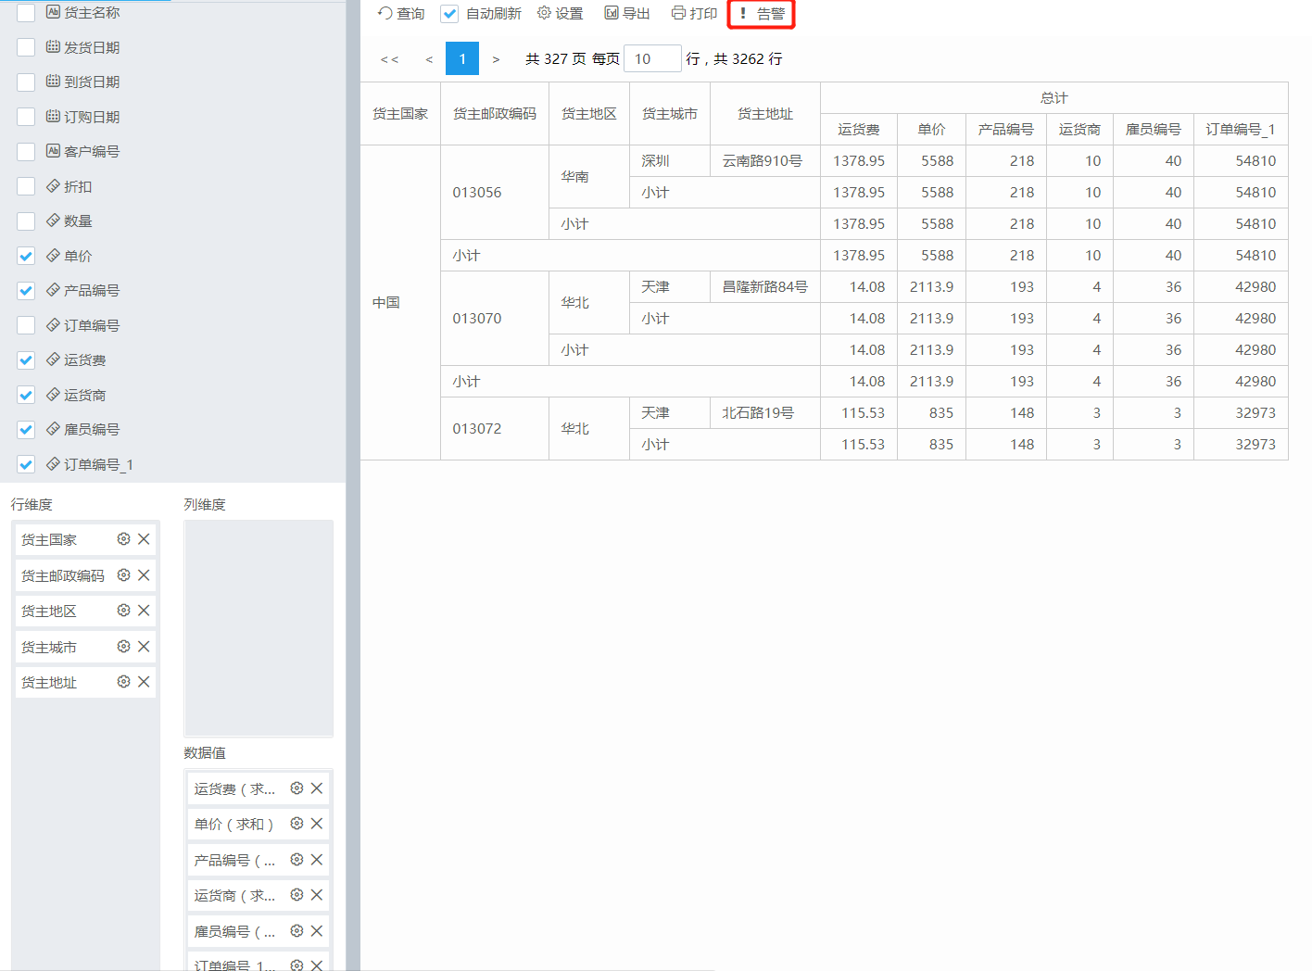Remove 运货商 from data values

coord(317,895)
